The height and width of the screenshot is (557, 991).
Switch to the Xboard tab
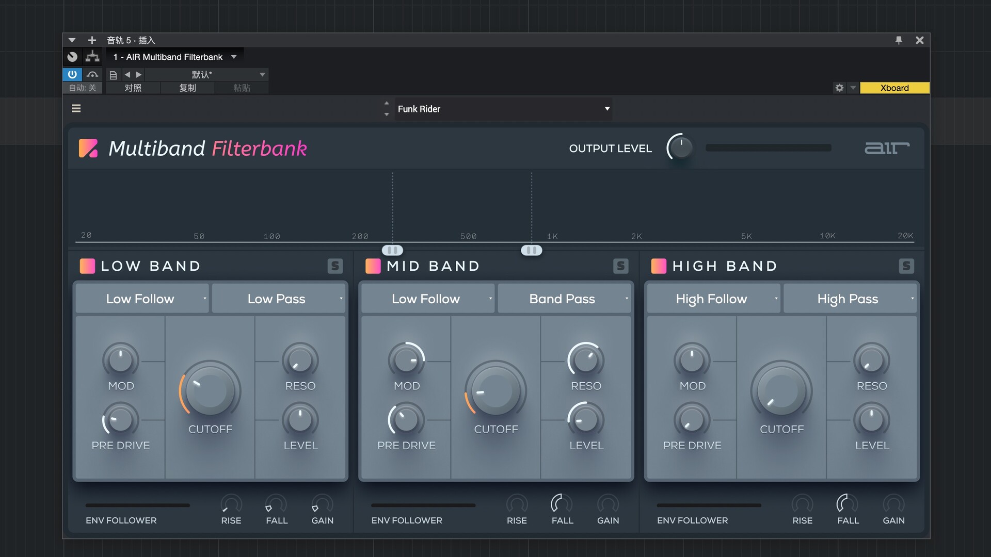(x=894, y=88)
